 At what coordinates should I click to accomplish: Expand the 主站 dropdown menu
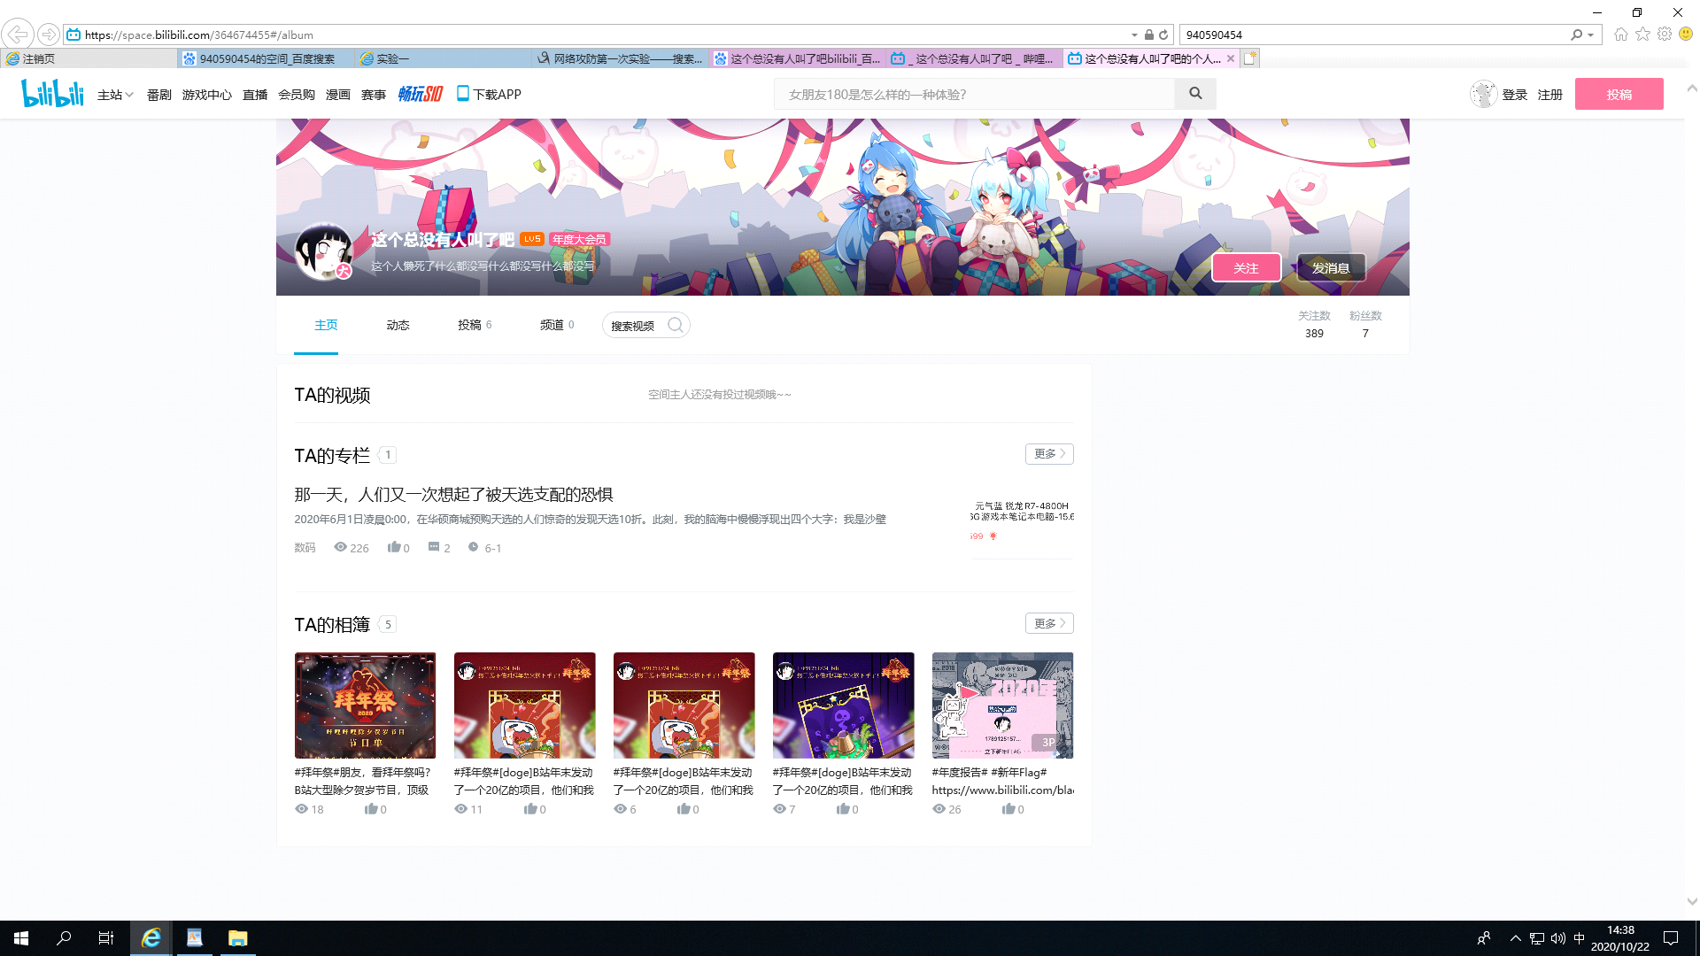pyautogui.click(x=115, y=95)
